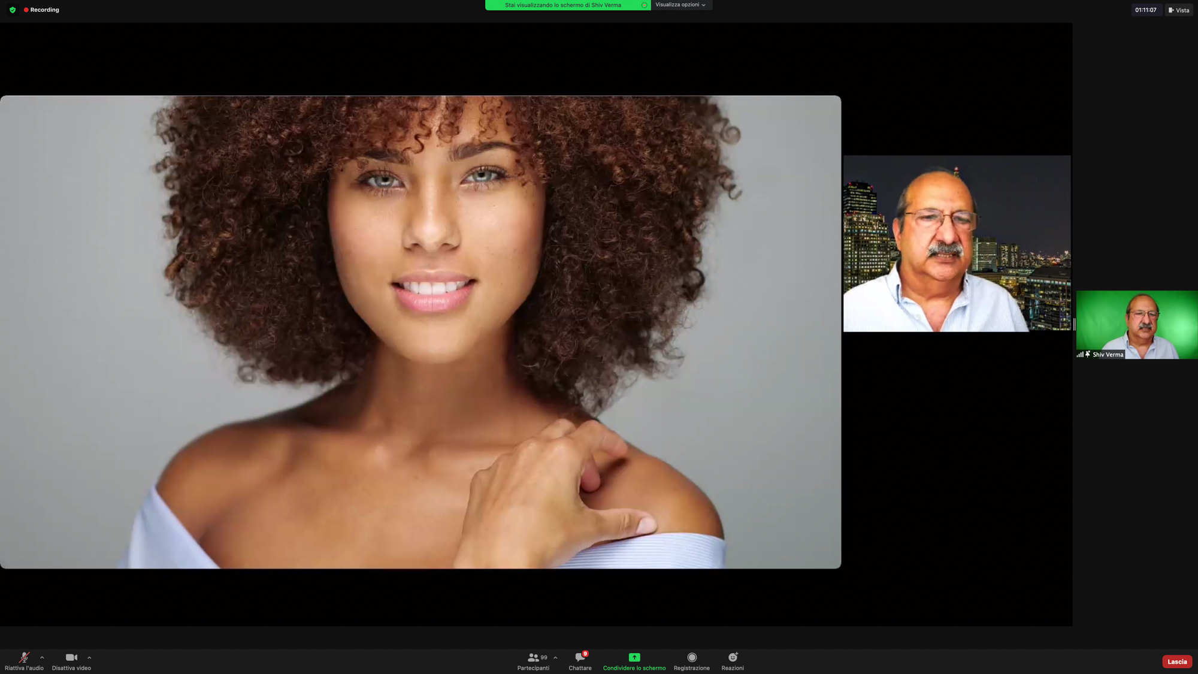1198x674 pixels.
Task: Turn off video with the camera icon
Action: 71,657
